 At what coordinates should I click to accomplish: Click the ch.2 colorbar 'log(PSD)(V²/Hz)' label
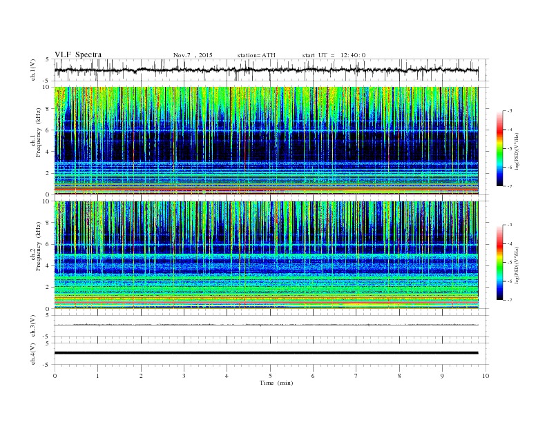[517, 265]
